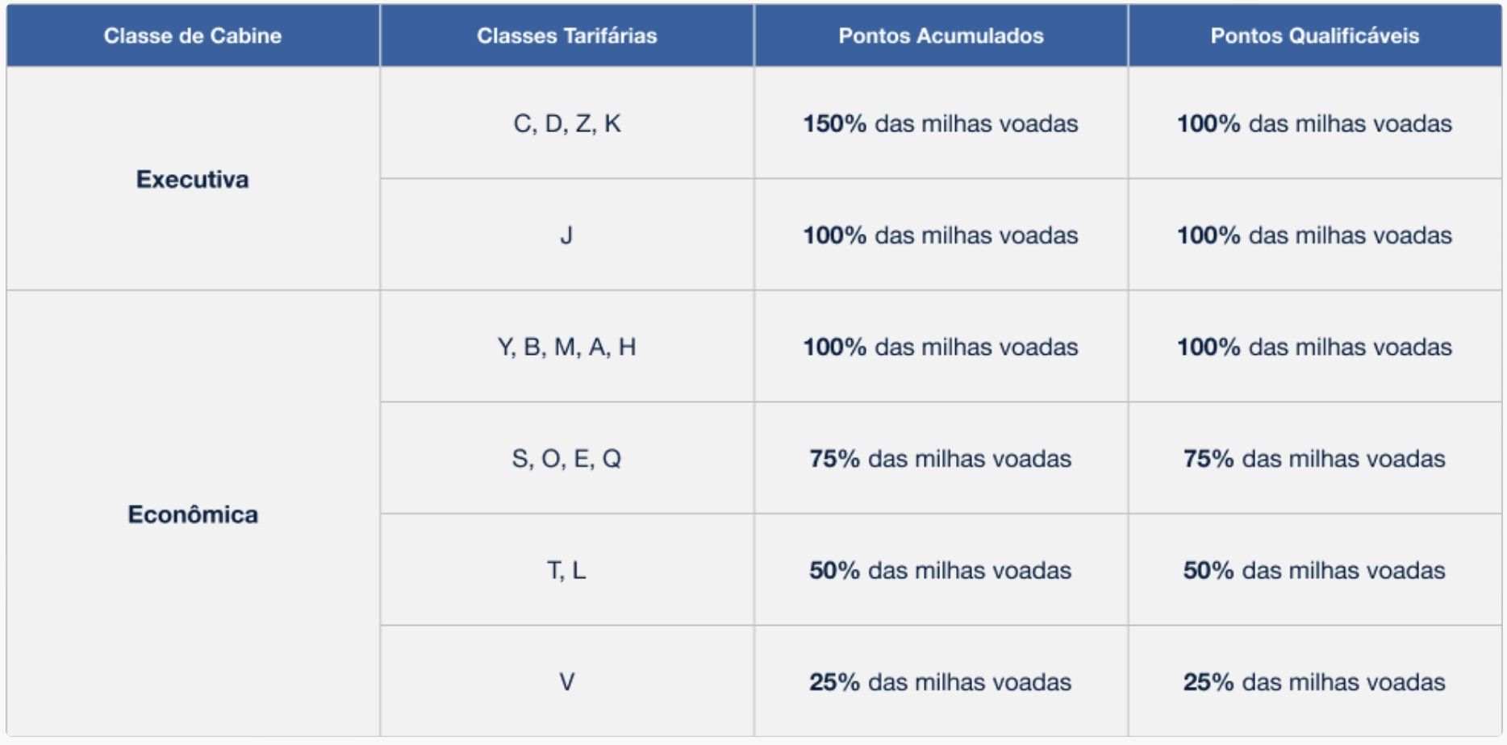Click Pontos Qualificáveis 25% das milhas cell
The width and height of the screenshot is (1507, 745).
click(x=1314, y=682)
